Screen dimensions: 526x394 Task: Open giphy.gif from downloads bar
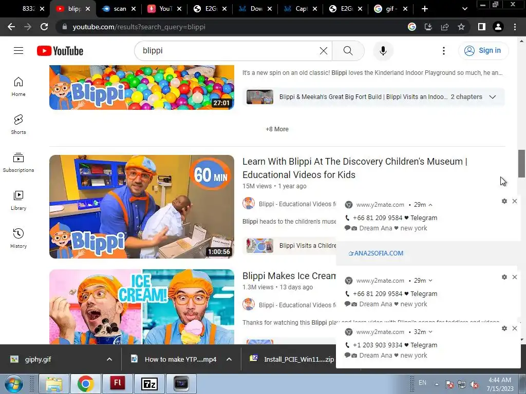pyautogui.click(x=37, y=359)
